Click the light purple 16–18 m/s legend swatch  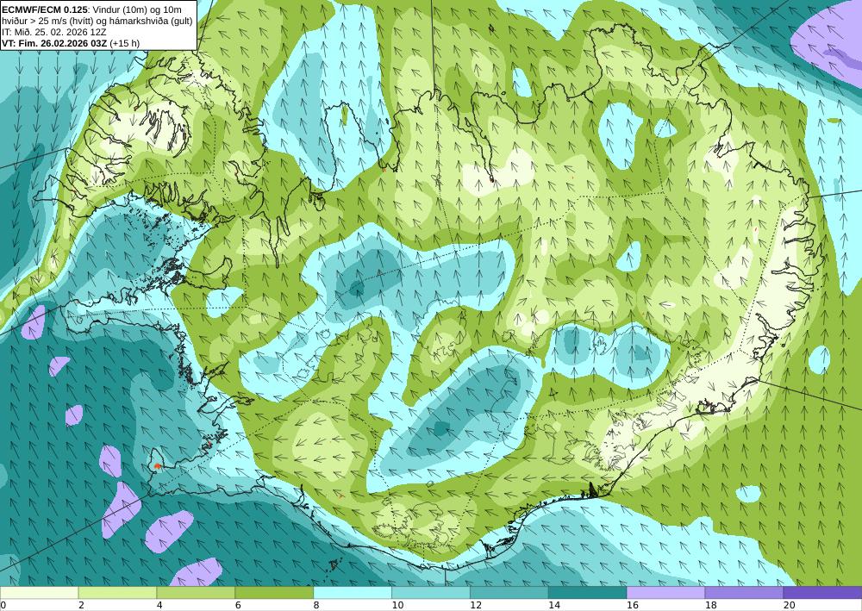point(665,593)
